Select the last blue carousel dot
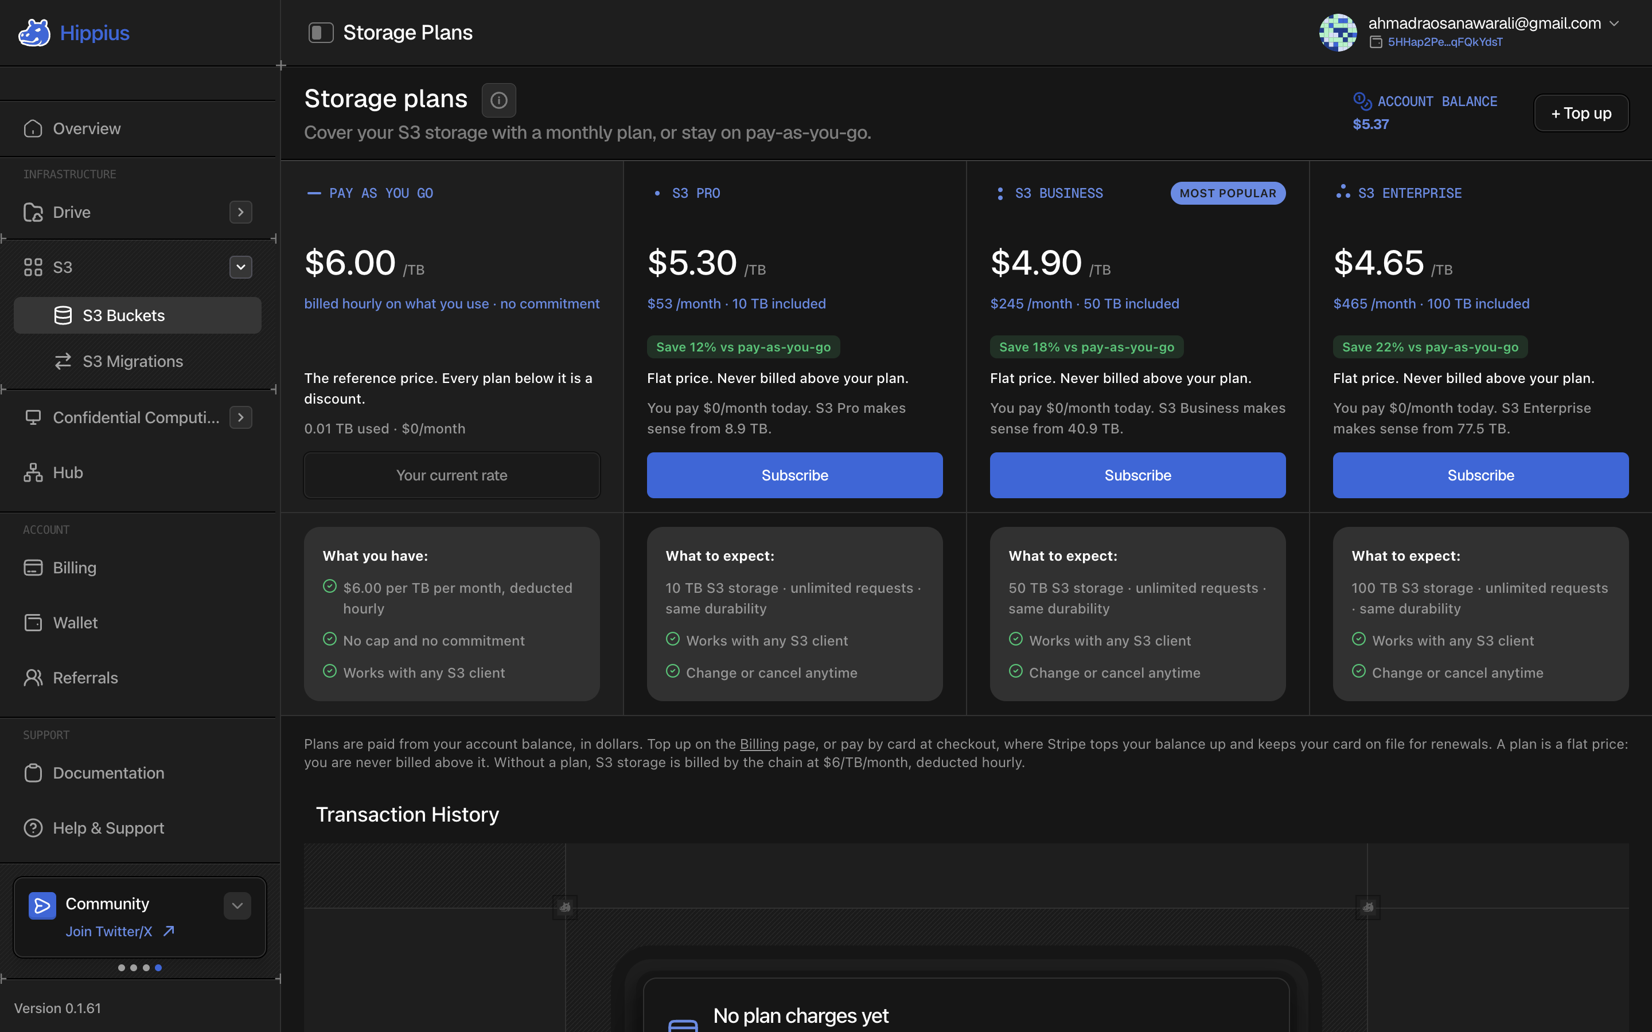1652x1032 pixels. 158,967
